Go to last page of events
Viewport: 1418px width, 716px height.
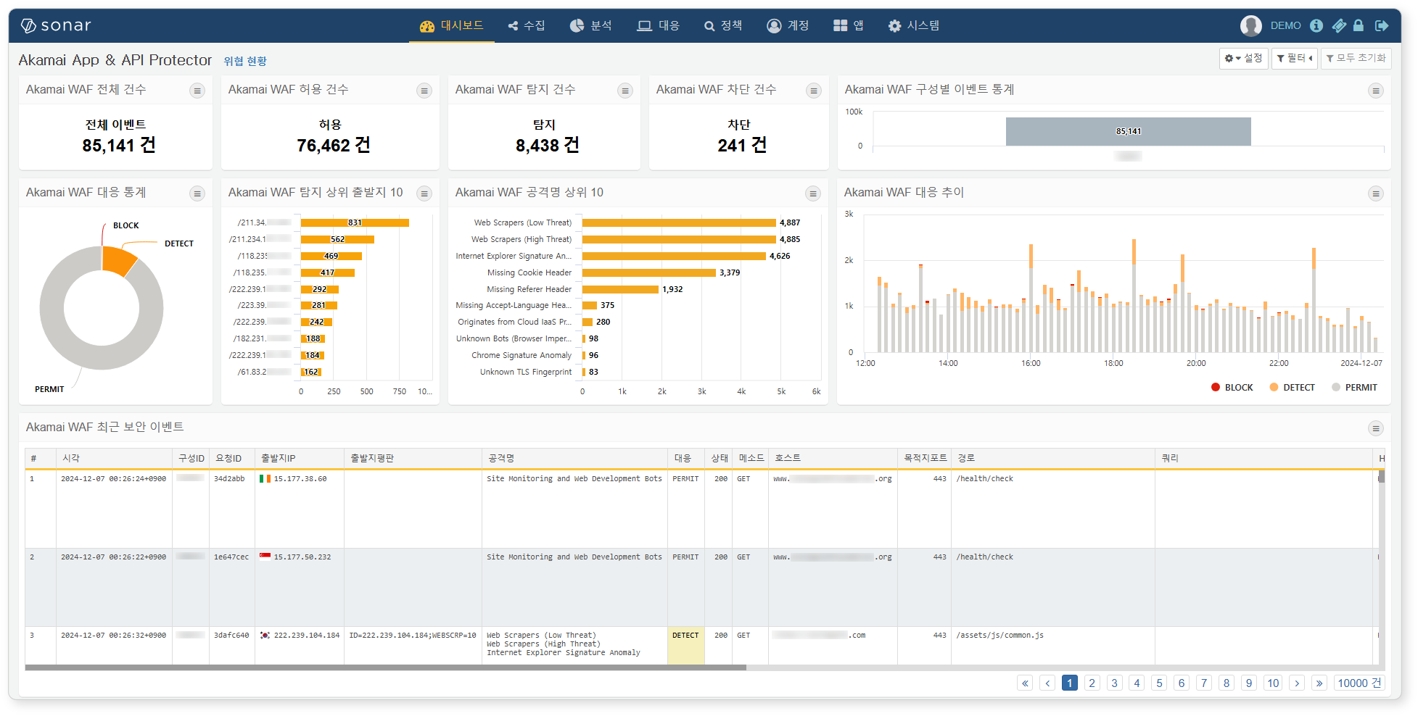[1319, 683]
